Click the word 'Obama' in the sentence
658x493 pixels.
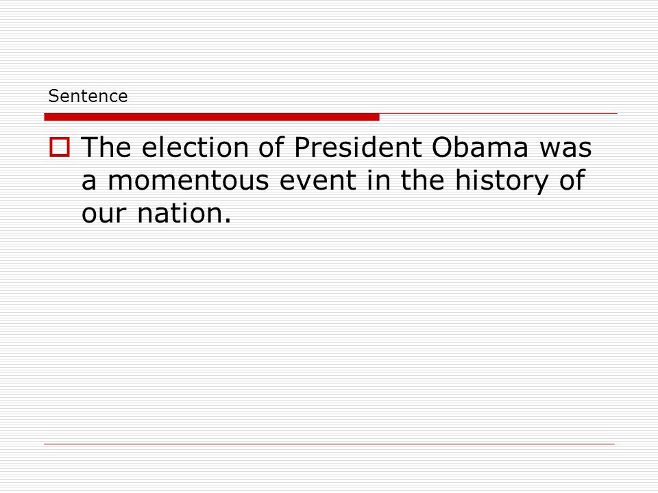pos(479,147)
